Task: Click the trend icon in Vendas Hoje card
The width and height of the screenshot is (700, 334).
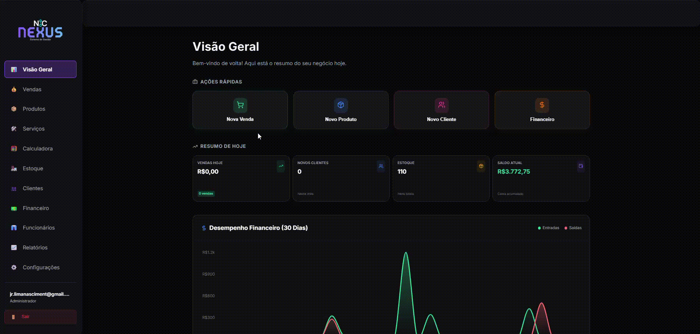Action: (x=281, y=166)
